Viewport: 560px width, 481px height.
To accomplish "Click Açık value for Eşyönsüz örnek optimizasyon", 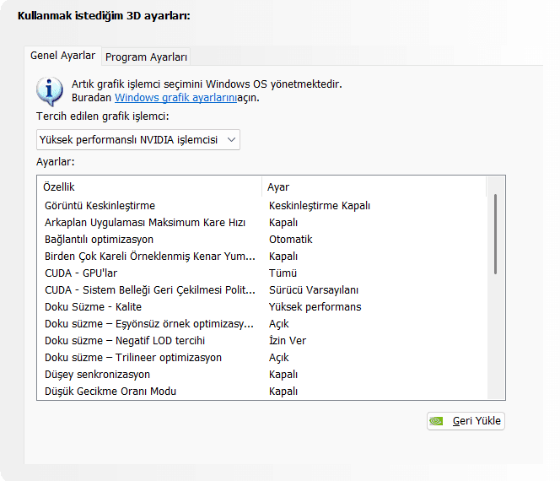I will 278,324.
